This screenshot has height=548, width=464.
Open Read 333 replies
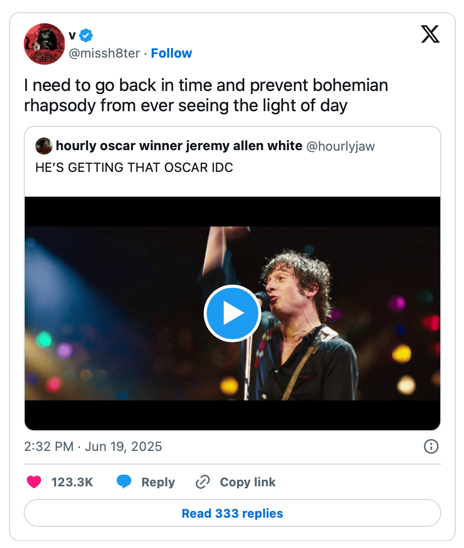(x=232, y=514)
